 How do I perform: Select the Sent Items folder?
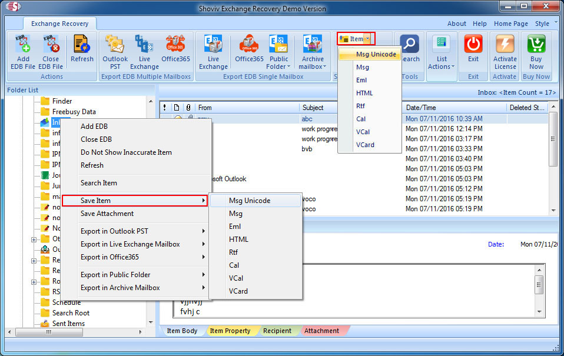(68, 324)
